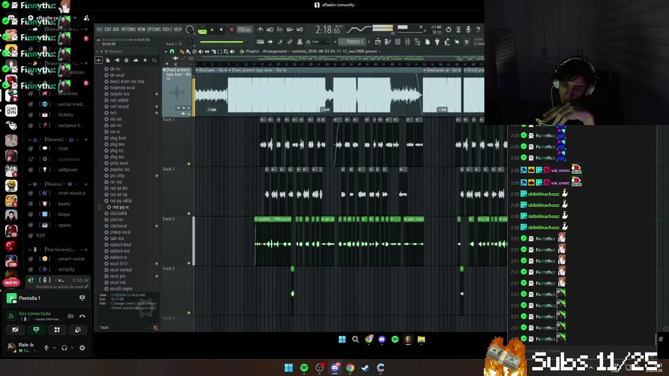
Task: Select the Zoom magnifier tool in Playlist toolbar
Action: click(226, 51)
